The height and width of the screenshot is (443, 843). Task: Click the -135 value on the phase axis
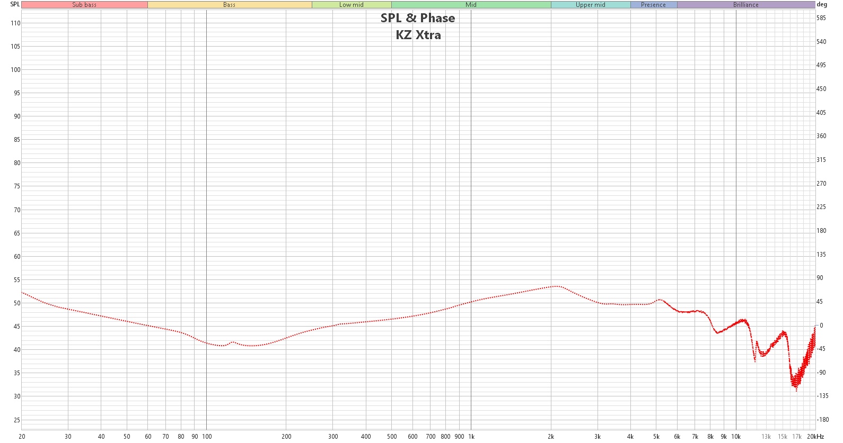point(822,396)
